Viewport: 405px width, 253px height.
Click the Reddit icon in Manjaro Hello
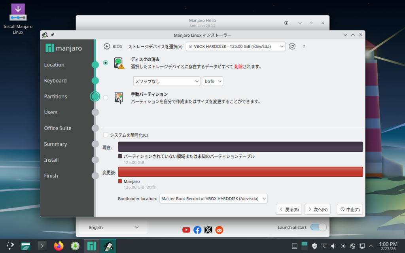219,230
